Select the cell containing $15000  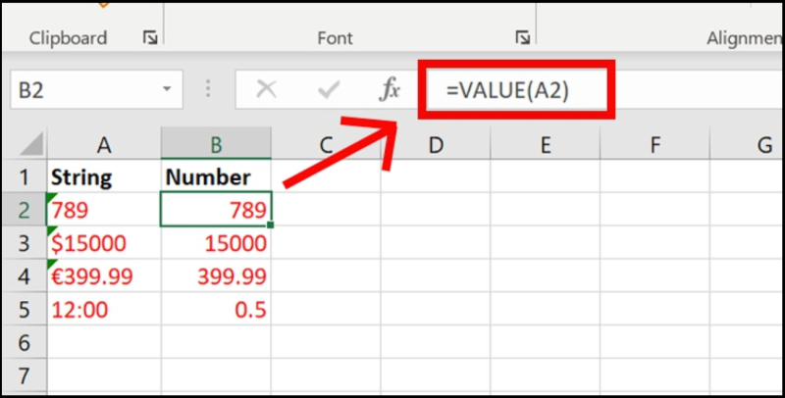tap(103, 243)
